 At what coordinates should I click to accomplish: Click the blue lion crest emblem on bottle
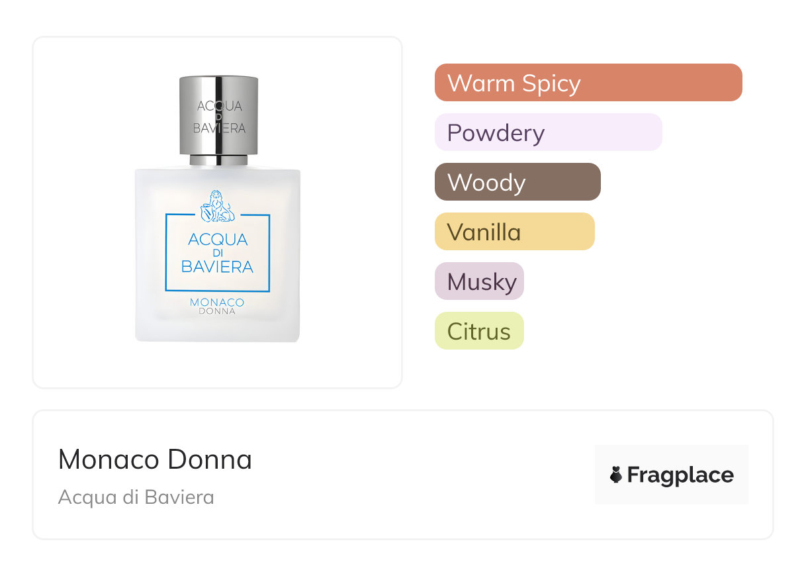coord(218,206)
